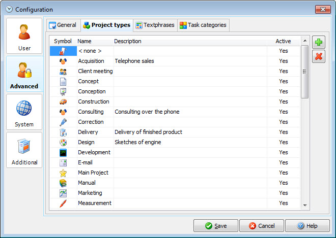Open the System globe section
336x238 pixels.
click(x=24, y=112)
